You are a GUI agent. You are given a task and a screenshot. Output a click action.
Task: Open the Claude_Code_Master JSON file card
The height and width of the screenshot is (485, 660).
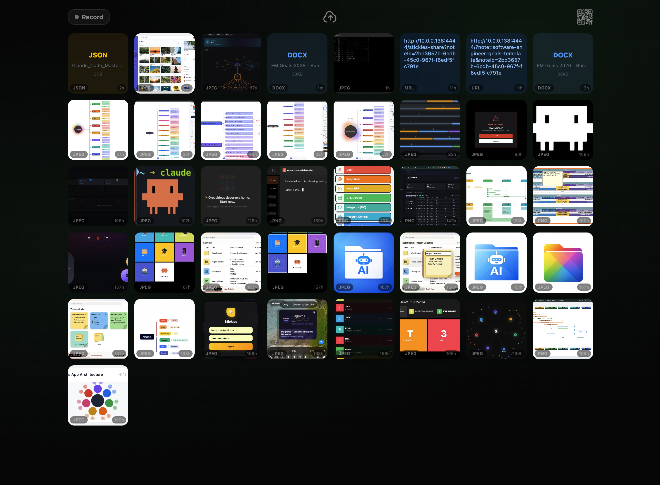[98, 63]
